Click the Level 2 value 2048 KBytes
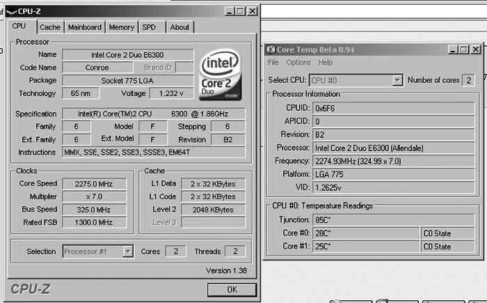The height and width of the screenshot is (303, 487). coord(213,210)
